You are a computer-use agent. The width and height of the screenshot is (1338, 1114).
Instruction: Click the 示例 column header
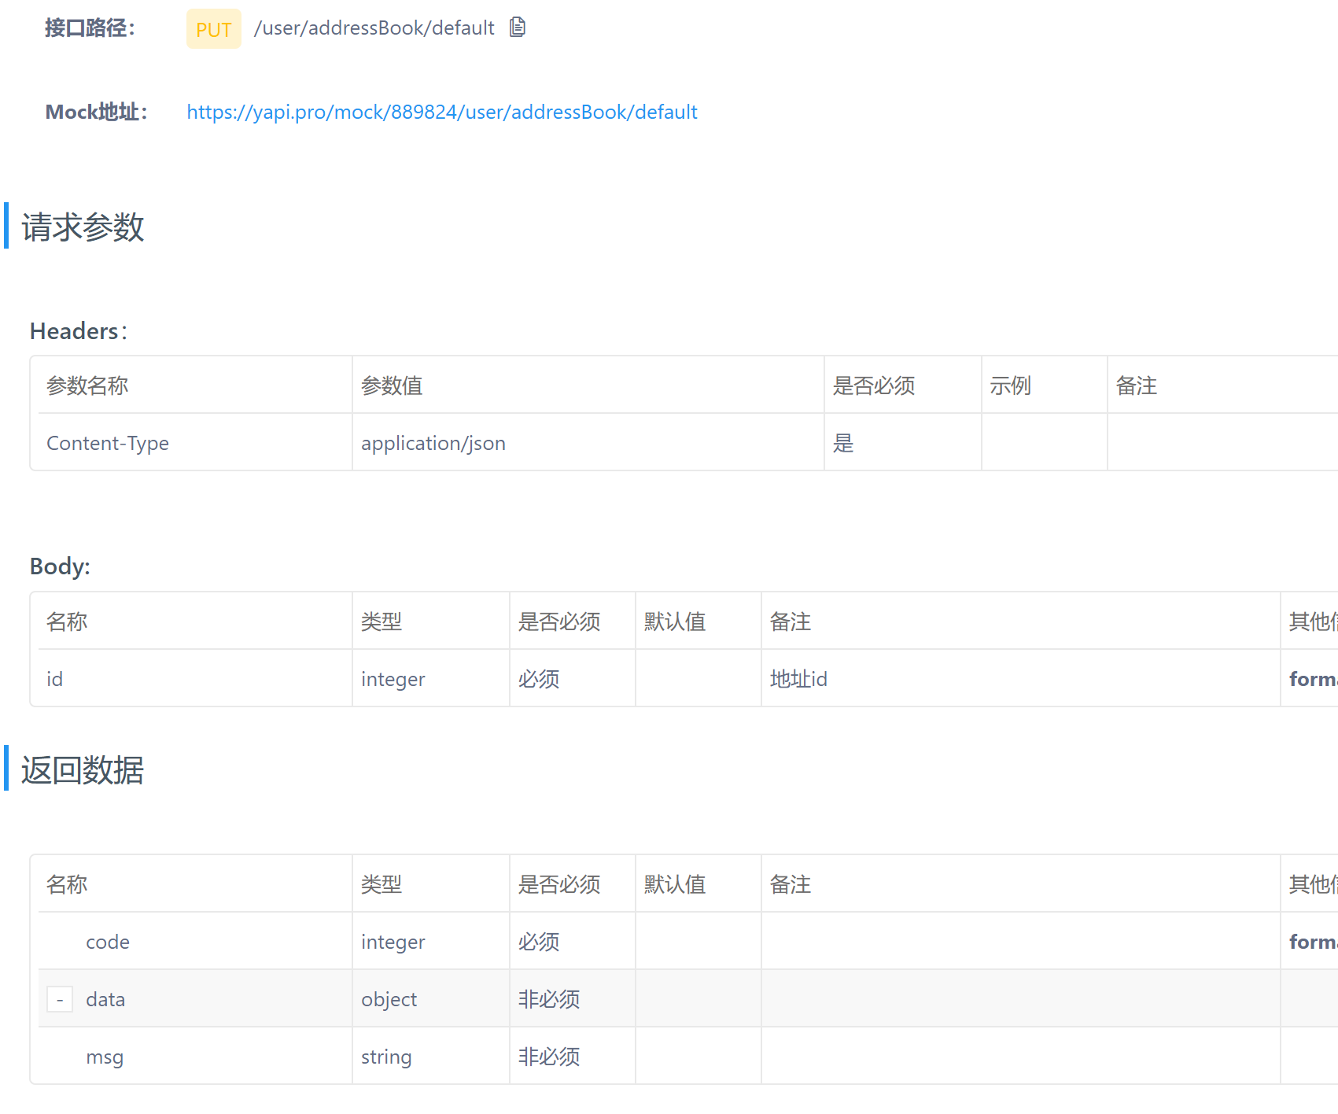click(1045, 385)
